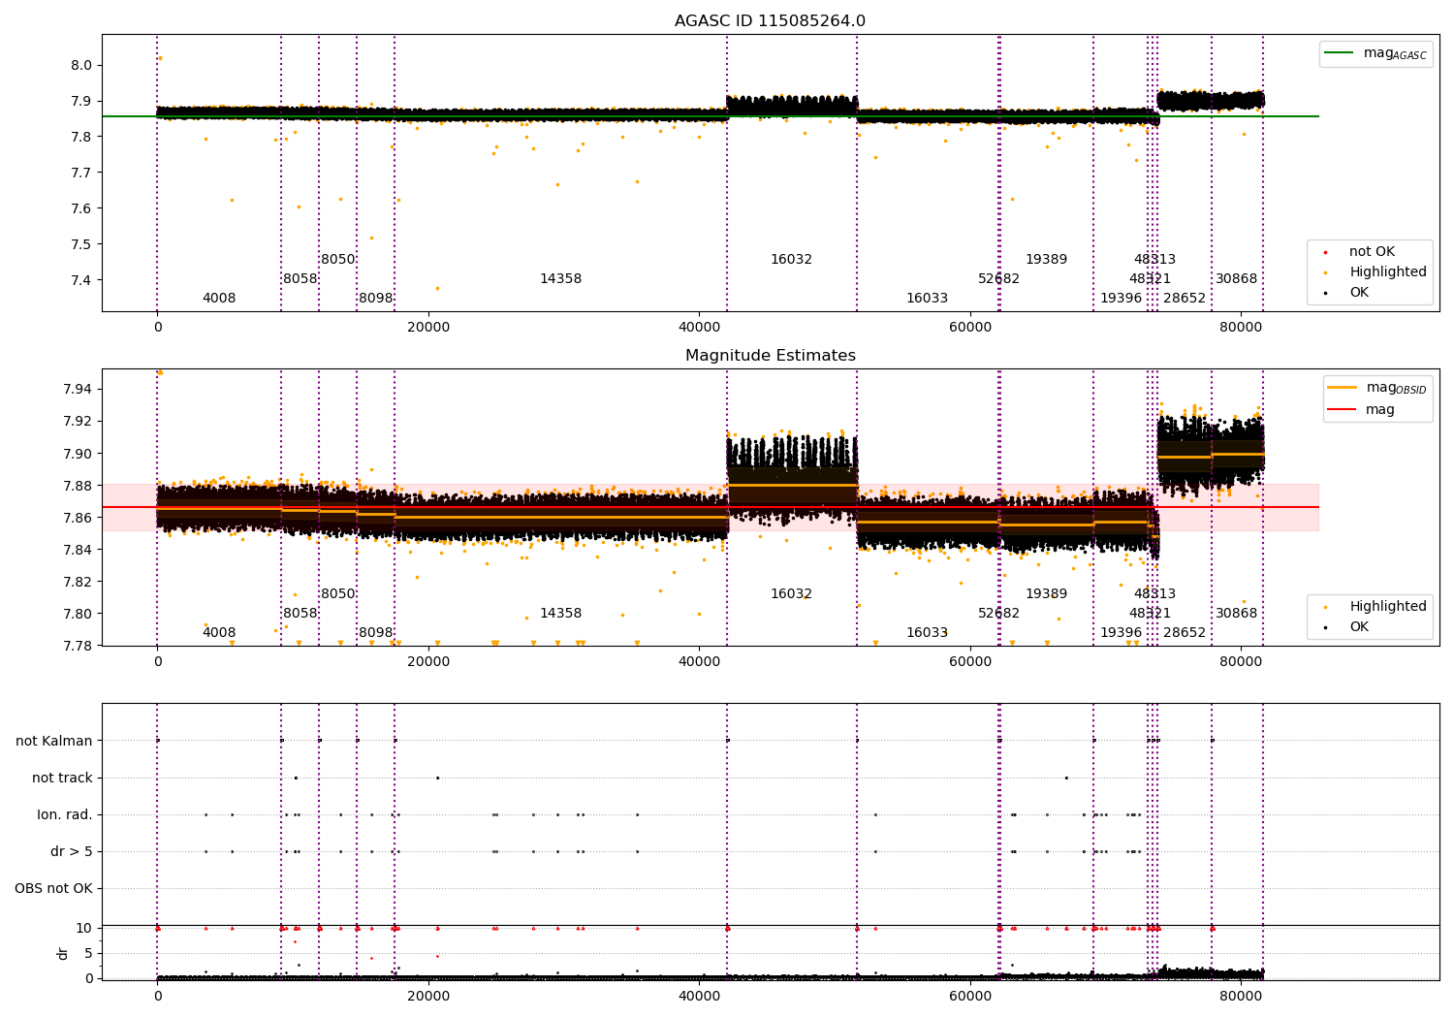Viewport: 1454px width, 1018px height.
Task: Click obsid label 16032 in top plot
Action: [792, 260]
